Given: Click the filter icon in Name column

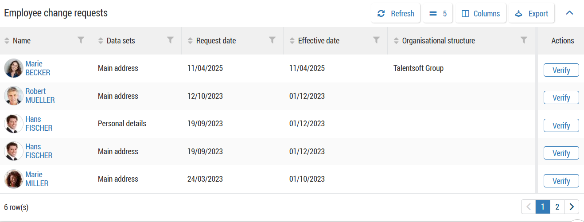Looking at the screenshot, I should (81, 40).
